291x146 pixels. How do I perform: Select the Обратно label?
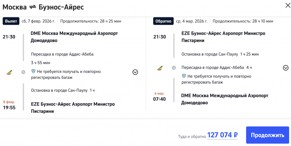(163, 21)
